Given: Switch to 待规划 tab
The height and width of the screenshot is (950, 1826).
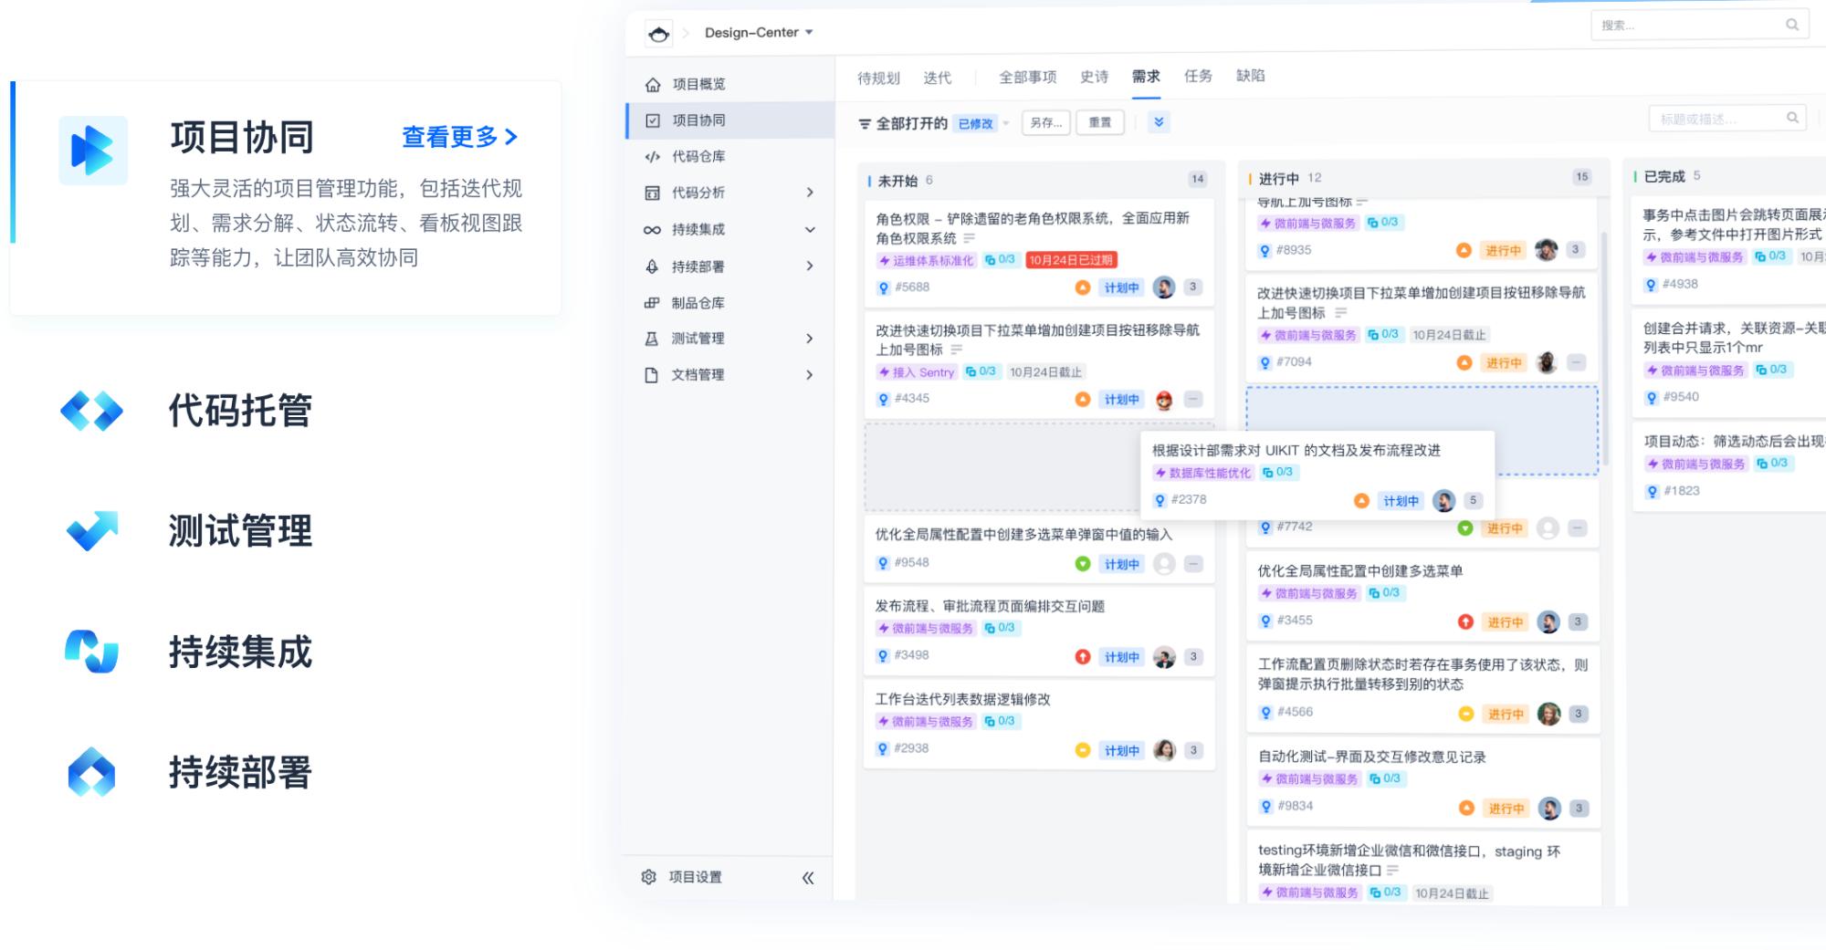Looking at the screenshot, I should tap(878, 78).
